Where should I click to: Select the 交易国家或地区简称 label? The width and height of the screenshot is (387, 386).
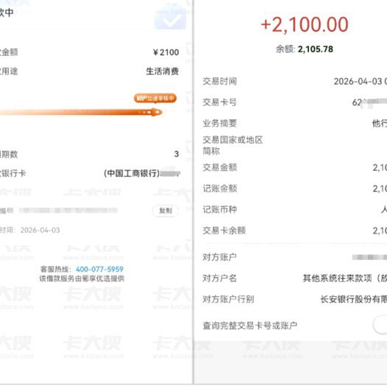coord(233,145)
